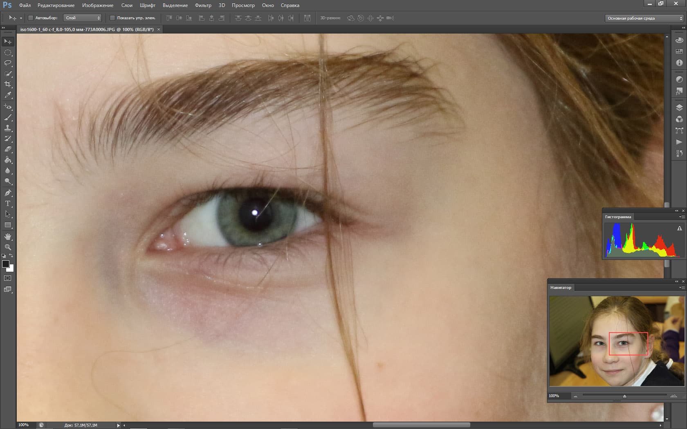Screen dimensions: 687x429
Task: Toggle Показать упр. элем. checkbox
Action: 112,18
